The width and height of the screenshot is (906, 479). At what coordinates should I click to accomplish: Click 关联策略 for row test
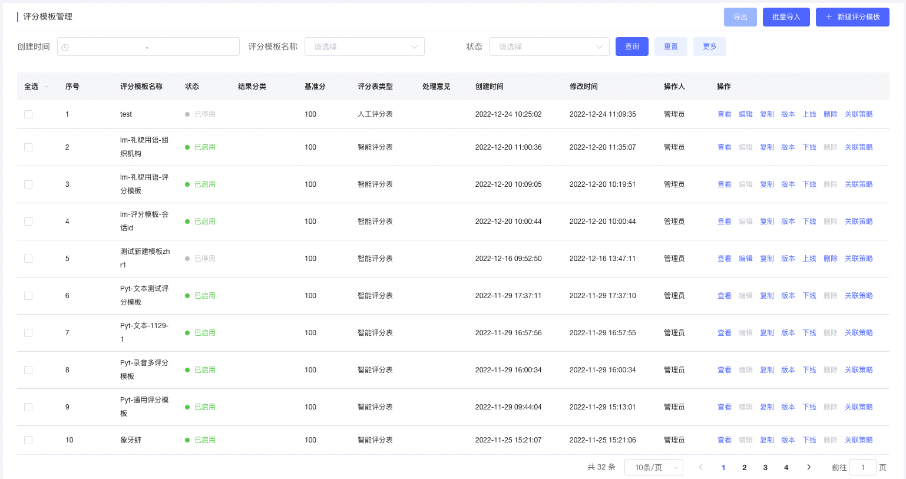click(x=859, y=114)
